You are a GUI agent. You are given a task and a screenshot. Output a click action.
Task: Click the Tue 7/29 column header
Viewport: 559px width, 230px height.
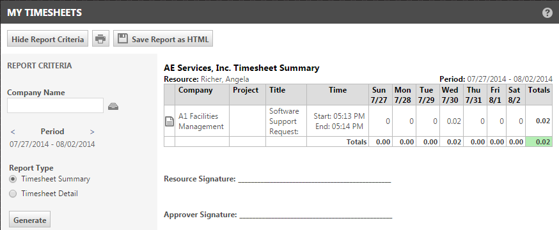pos(427,95)
